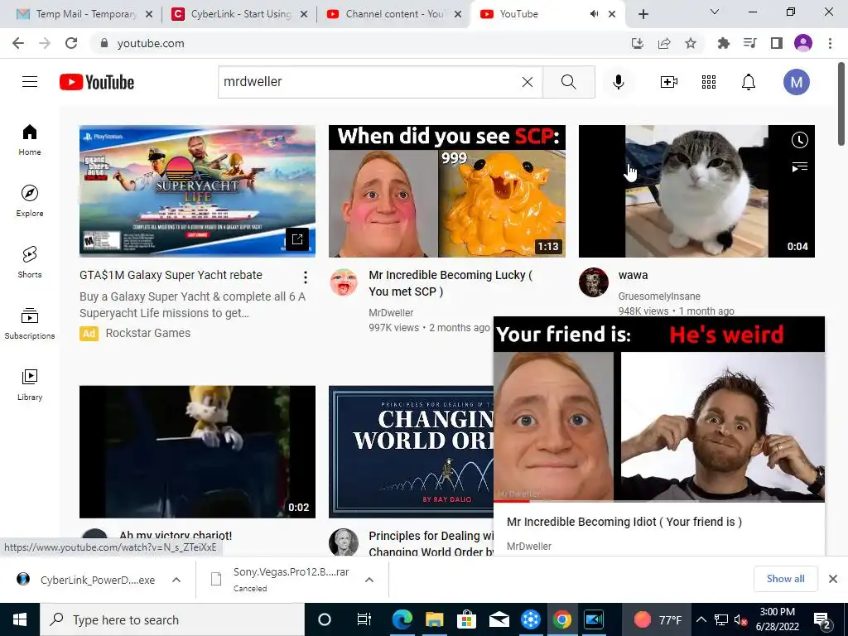
Task: Reload the YouTube page
Action: (71, 43)
